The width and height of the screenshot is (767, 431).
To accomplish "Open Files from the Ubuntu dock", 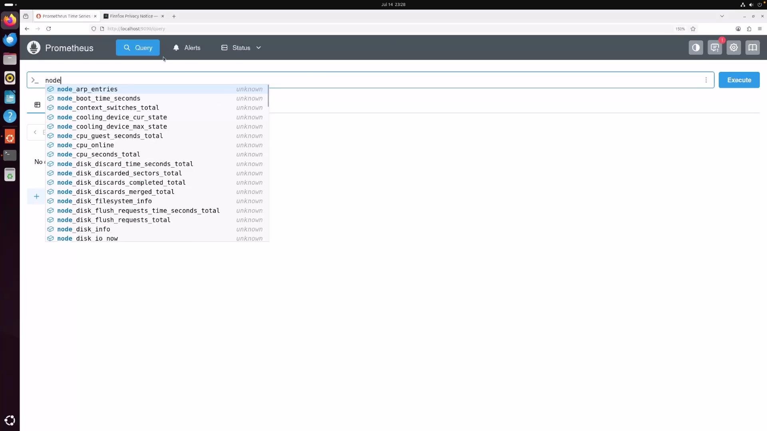I will 10,59.
